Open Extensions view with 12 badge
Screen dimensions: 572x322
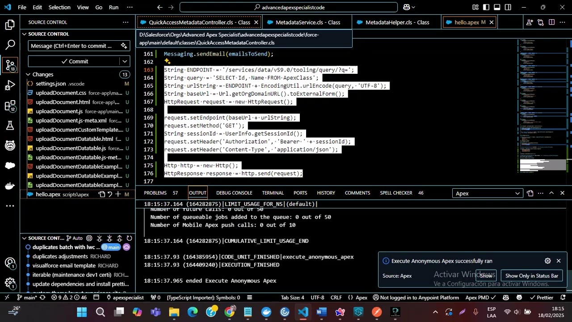coord(10,106)
